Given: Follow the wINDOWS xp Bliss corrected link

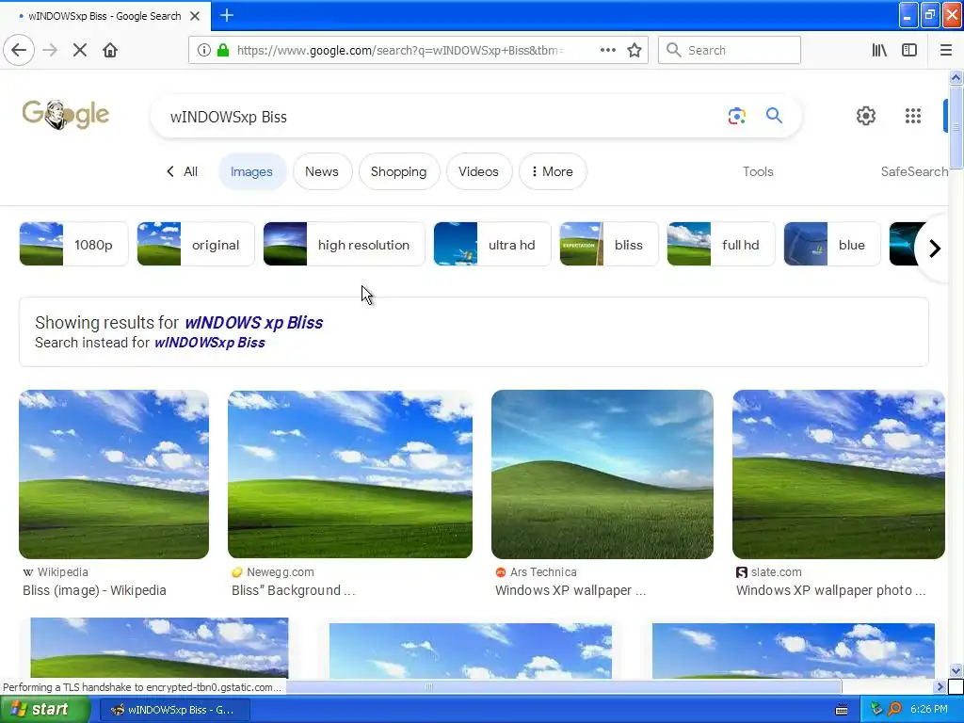Looking at the screenshot, I should pyautogui.click(x=254, y=323).
